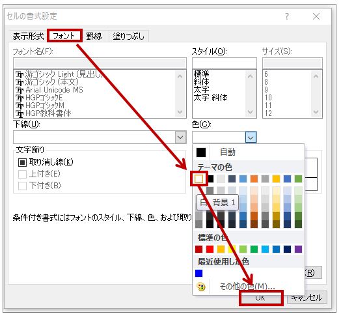Select font size 10

(x=268, y=98)
